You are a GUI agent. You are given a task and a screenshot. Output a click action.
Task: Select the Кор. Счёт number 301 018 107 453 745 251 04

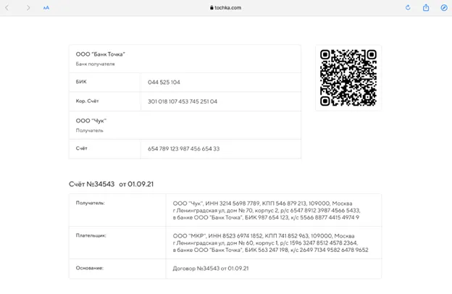[183, 101]
